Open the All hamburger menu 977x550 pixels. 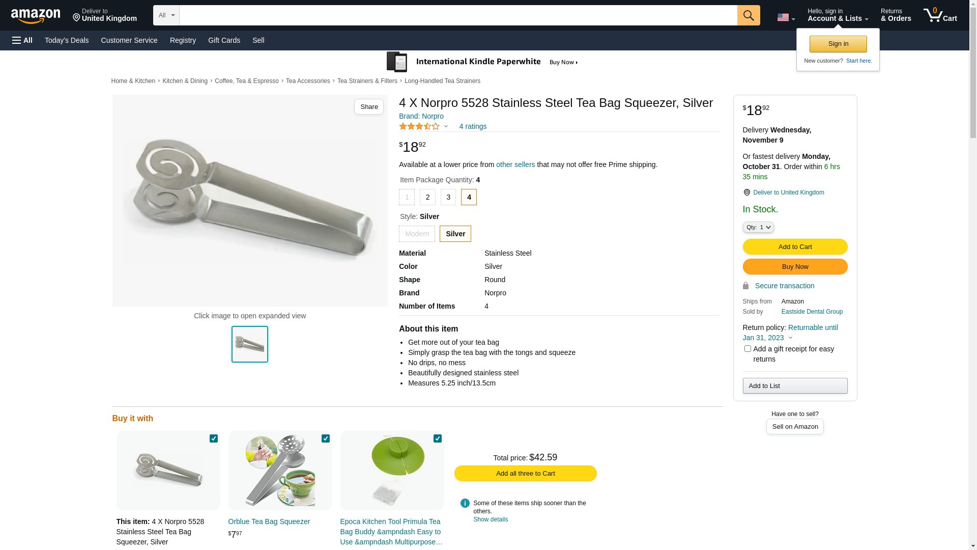[22, 40]
